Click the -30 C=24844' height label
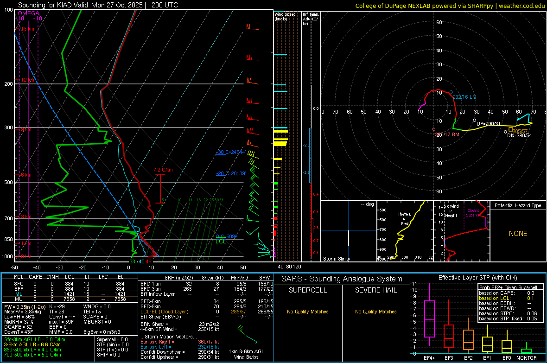Image resolution: width=547 pixels, height=363 pixels. pyautogui.click(x=231, y=152)
